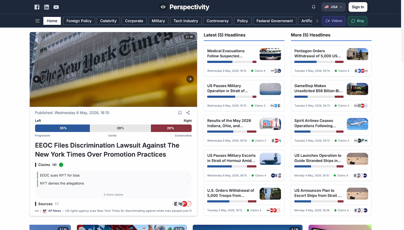Screen dimensions: 404x230
Task: Select the Home tab
Action: pos(52,21)
